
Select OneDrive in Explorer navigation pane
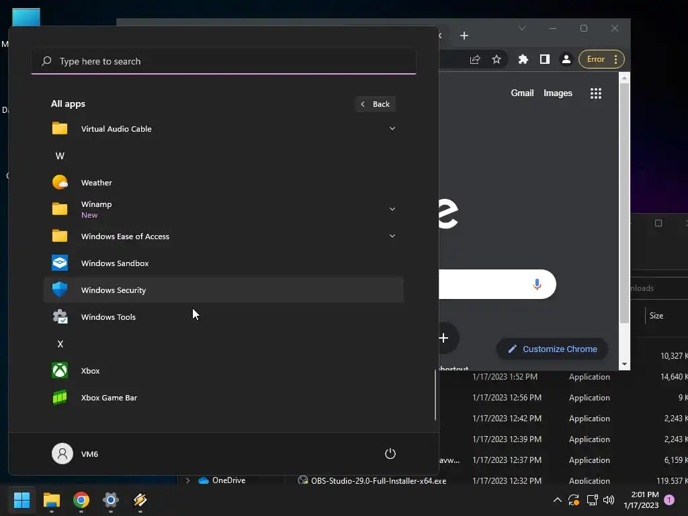[x=228, y=480]
